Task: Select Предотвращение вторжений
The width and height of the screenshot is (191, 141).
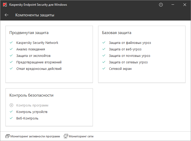Action: pyautogui.click(x=39, y=62)
